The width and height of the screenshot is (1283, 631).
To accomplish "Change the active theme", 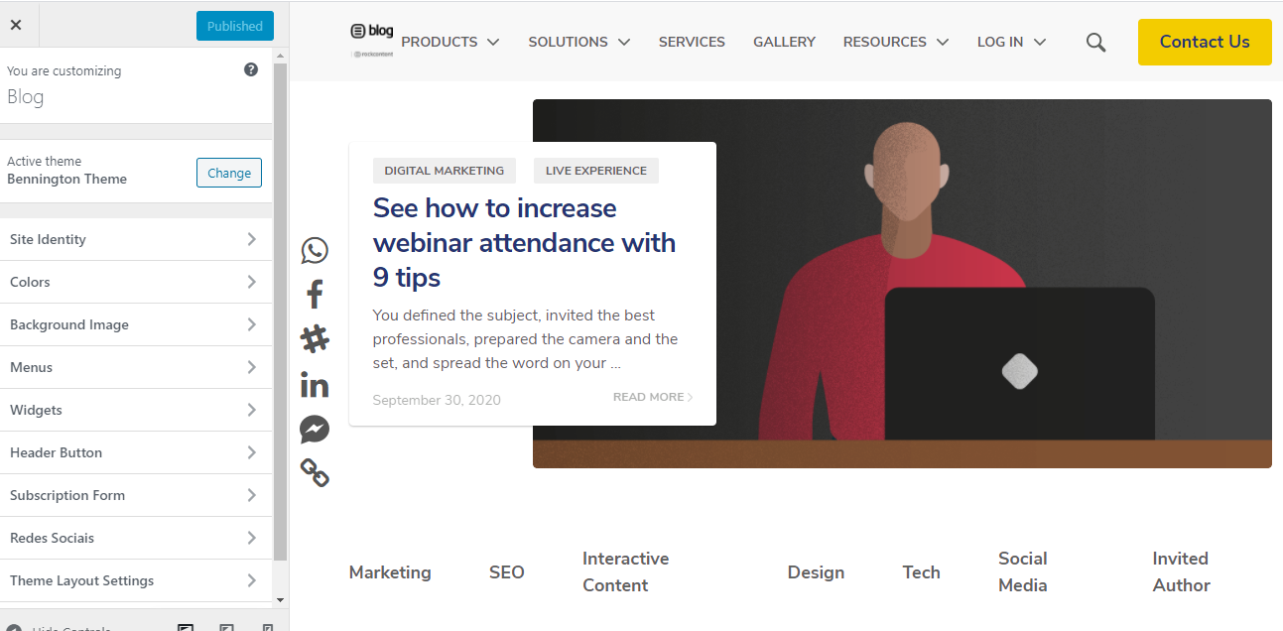I will pyautogui.click(x=229, y=173).
